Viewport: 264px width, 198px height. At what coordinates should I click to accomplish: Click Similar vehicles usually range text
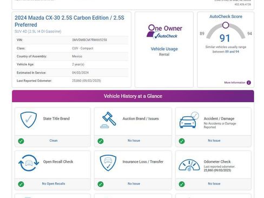point(226,49)
